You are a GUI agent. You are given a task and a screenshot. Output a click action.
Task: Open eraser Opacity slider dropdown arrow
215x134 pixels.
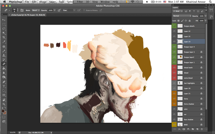pos(55,10)
